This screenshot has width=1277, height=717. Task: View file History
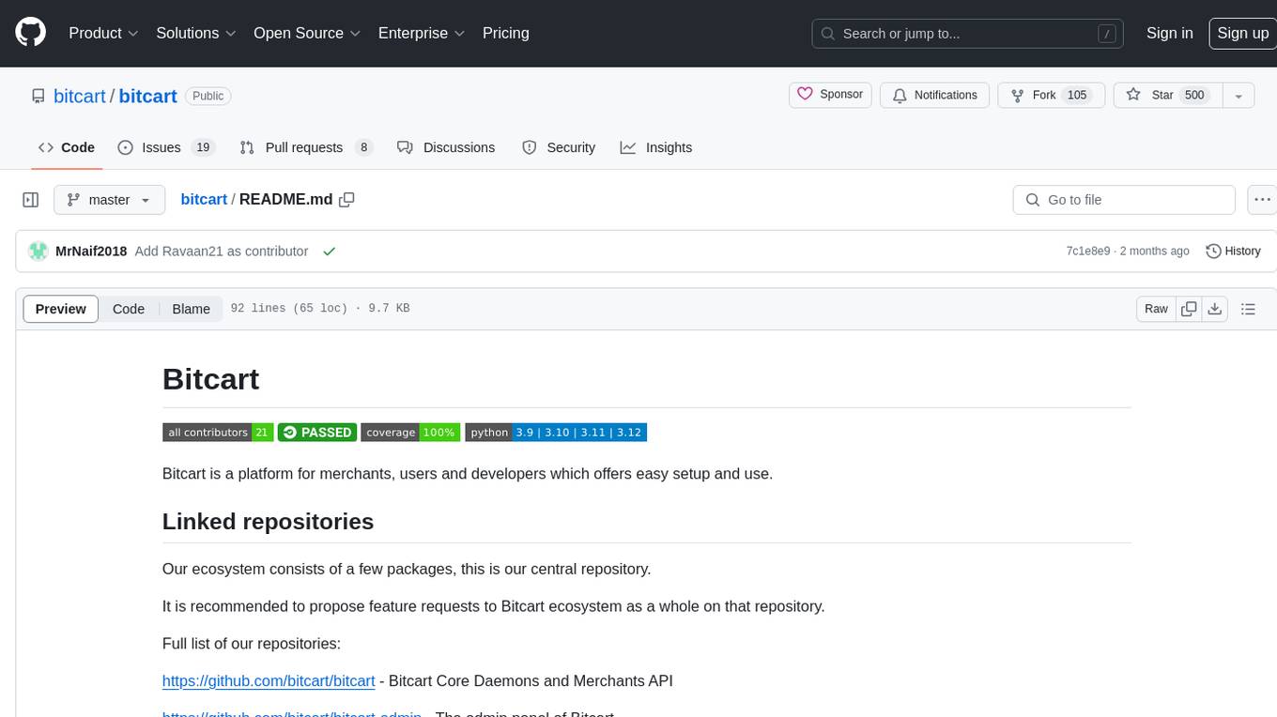pos(1233,252)
